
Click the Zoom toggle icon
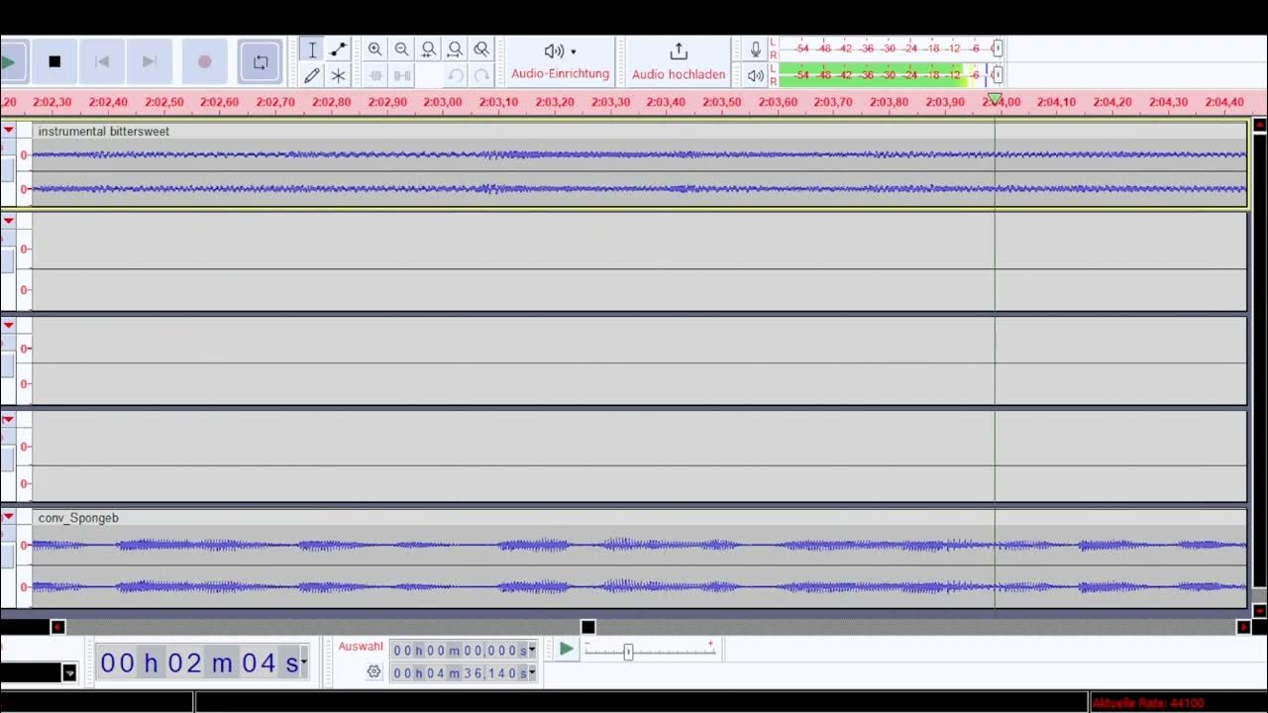point(481,50)
